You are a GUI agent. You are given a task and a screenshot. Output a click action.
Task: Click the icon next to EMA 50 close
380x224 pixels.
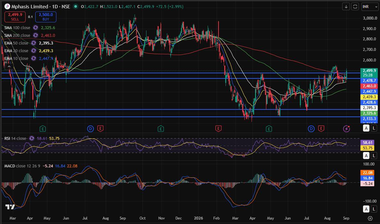tap(34, 43)
